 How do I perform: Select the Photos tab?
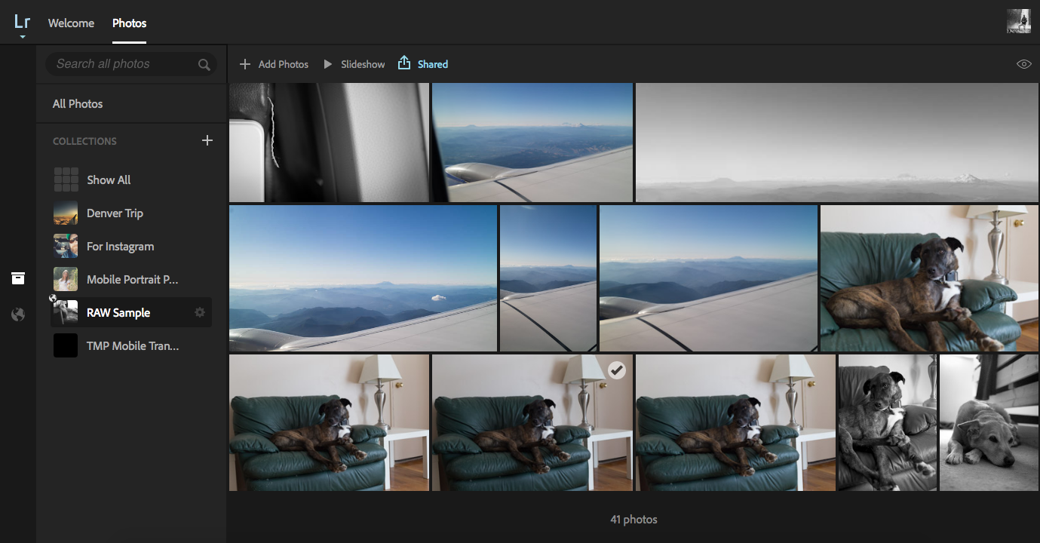129,23
